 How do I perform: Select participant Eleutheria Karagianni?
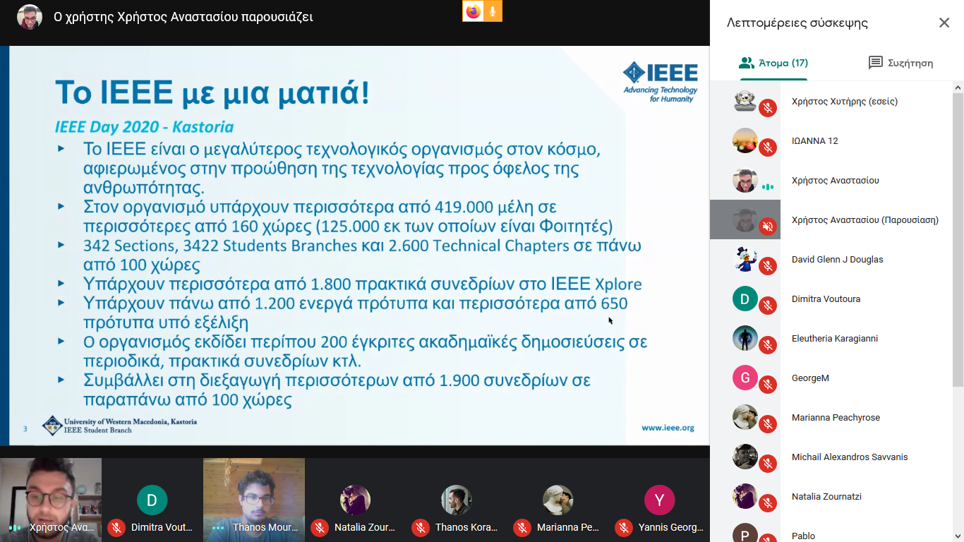pyautogui.click(x=831, y=339)
